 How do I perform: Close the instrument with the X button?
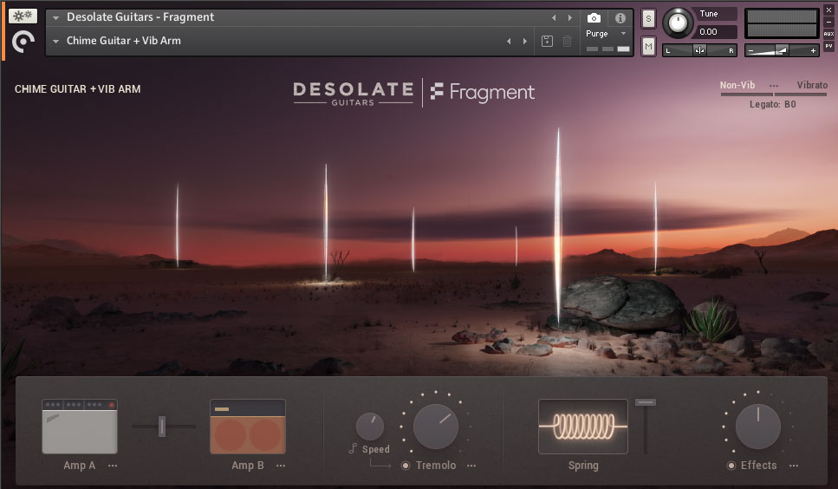coord(828,10)
